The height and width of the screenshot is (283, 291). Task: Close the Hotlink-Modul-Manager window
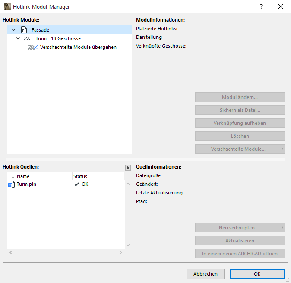281,6
